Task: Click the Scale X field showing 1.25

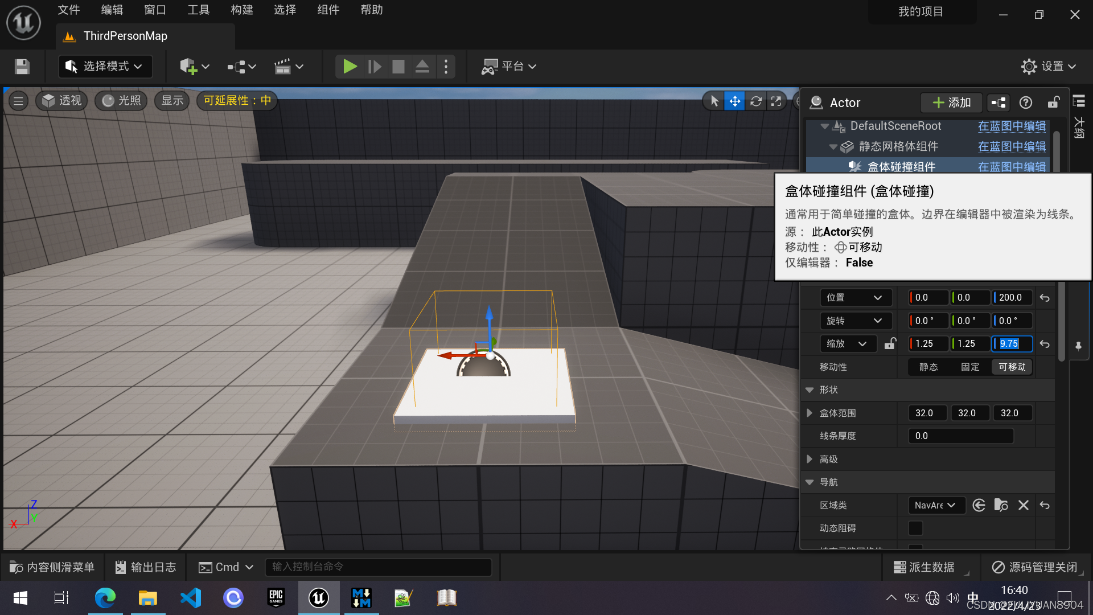Action: pos(928,344)
